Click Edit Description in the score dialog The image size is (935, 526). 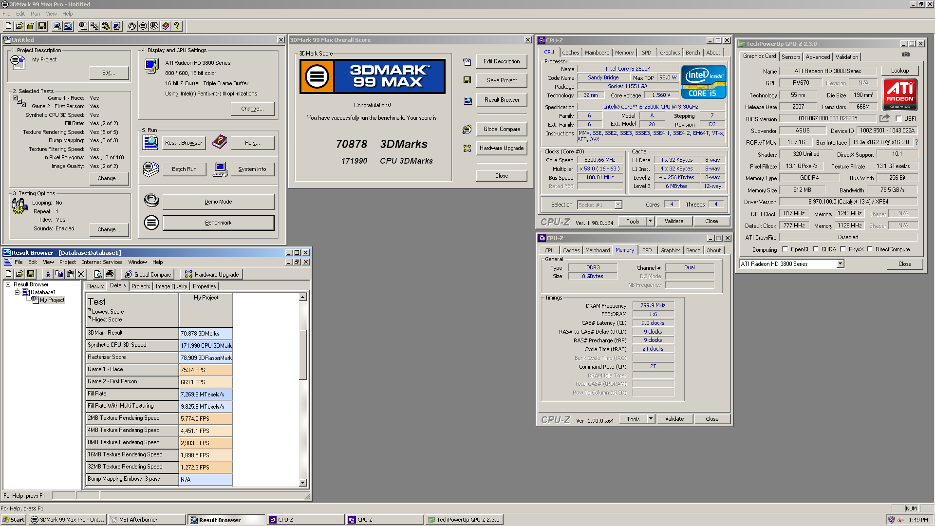502,61
